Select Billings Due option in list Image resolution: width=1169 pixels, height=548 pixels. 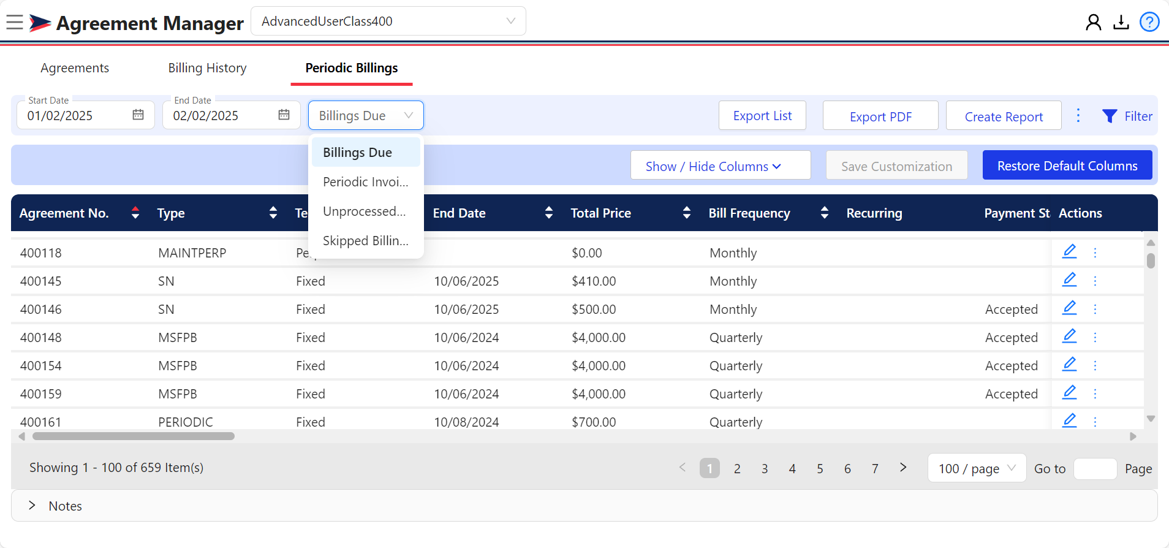click(x=366, y=152)
